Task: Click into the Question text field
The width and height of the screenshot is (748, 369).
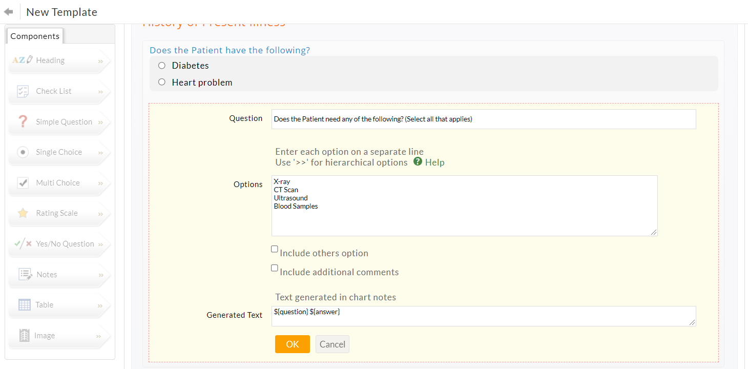Action: (483, 119)
